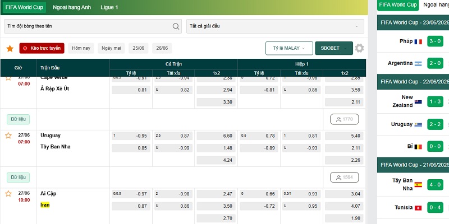
Task: Click Spain flag in results panel
Action: [x=418, y=185]
